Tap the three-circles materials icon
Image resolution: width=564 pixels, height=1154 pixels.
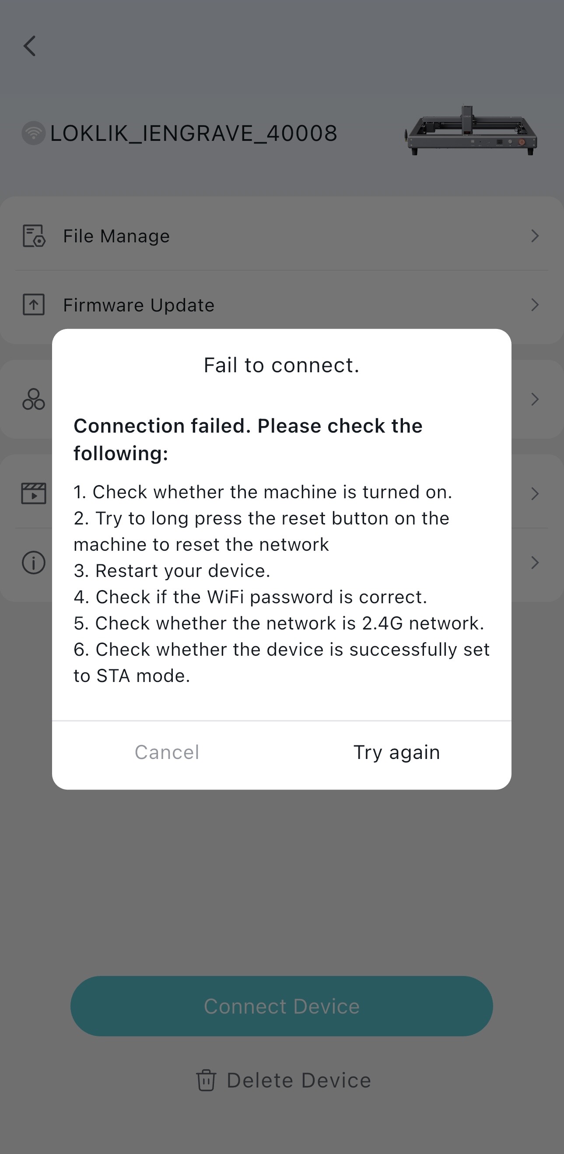point(34,399)
